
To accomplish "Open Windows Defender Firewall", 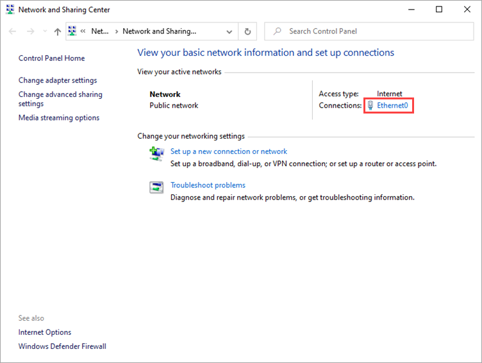I will 62,346.
